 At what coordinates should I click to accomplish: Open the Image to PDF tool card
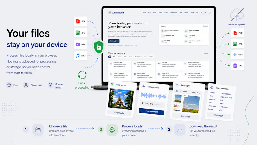[x=169, y=76]
